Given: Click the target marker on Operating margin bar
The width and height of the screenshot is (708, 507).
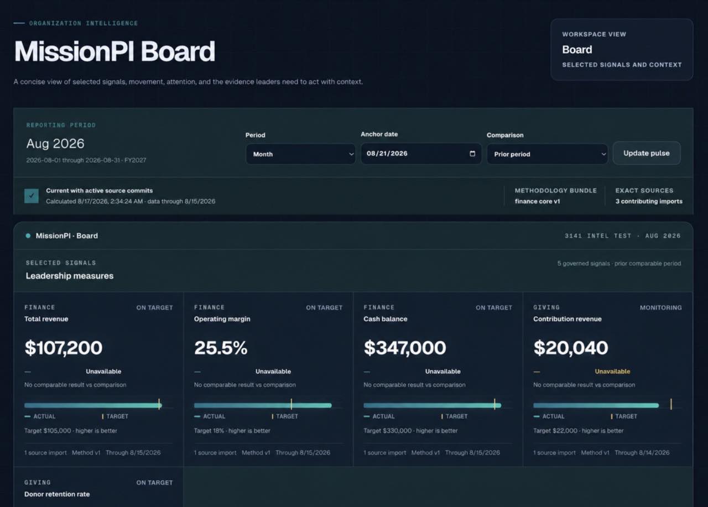Looking at the screenshot, I should (291, 404).
